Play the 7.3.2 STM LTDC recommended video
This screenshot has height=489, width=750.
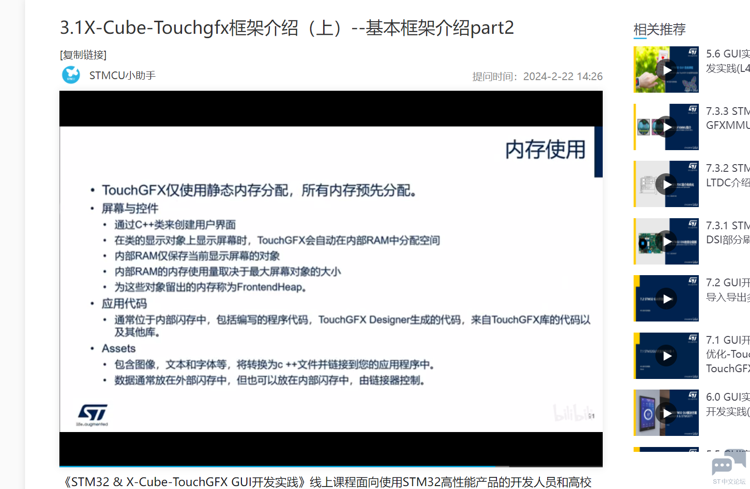(666, 184)
